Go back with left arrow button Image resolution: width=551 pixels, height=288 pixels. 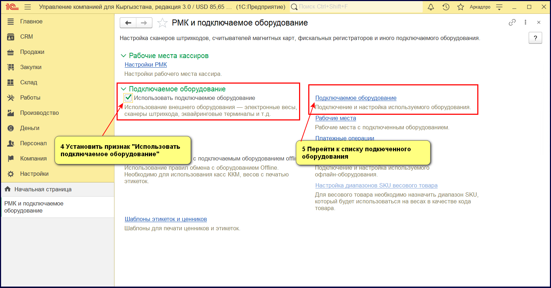click(128, 23)
